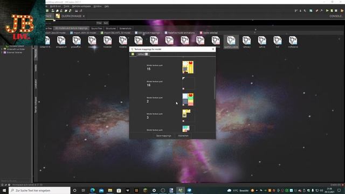Viewport: 345px width, 194px height.
Task: Click the Filter button
Action: pos(99,23)
